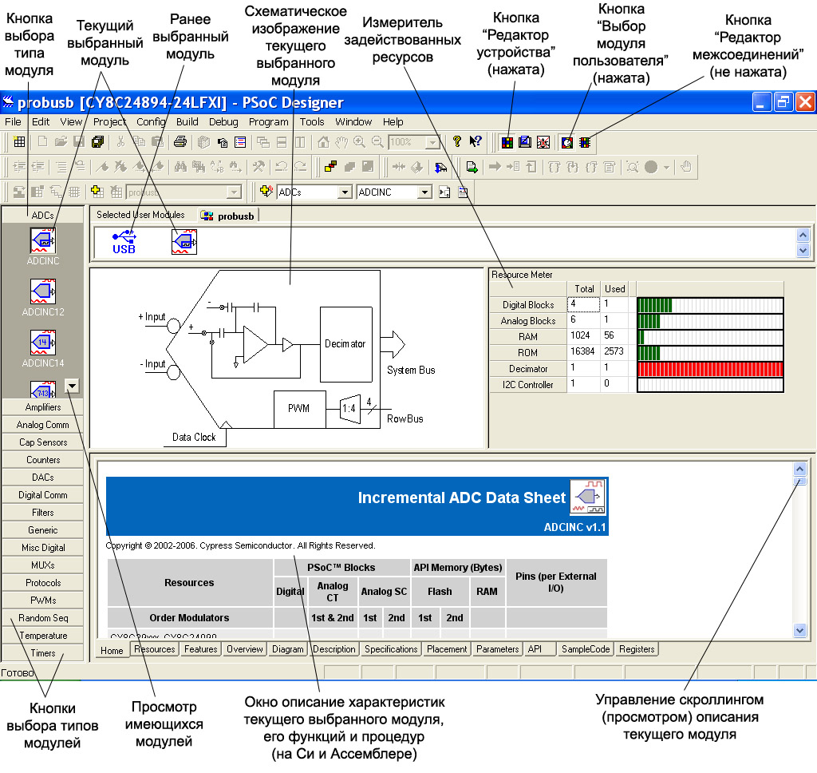Click the Decimator block in the schematic

coord(346,344)
